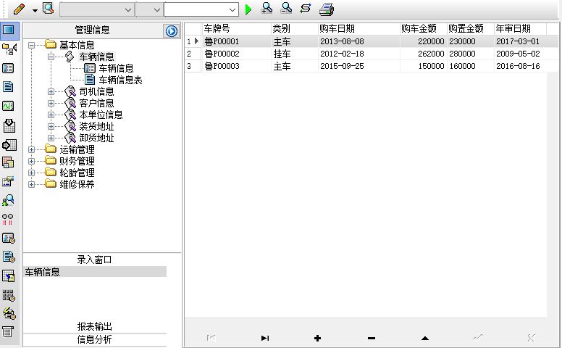Open the narrow middle combo box
The height and width of the screenshot is (348, 562).
149,9
